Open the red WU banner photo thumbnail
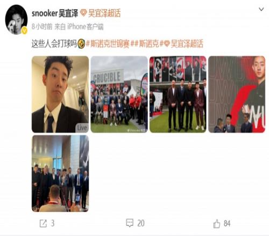Image resolution: width=269 pixels, height=236 pixels. (237, 94)
